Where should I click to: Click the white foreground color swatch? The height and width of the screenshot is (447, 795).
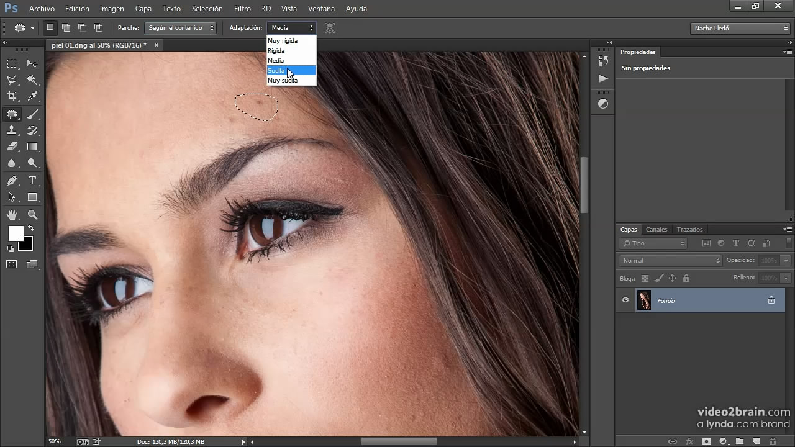click(15, 233)
